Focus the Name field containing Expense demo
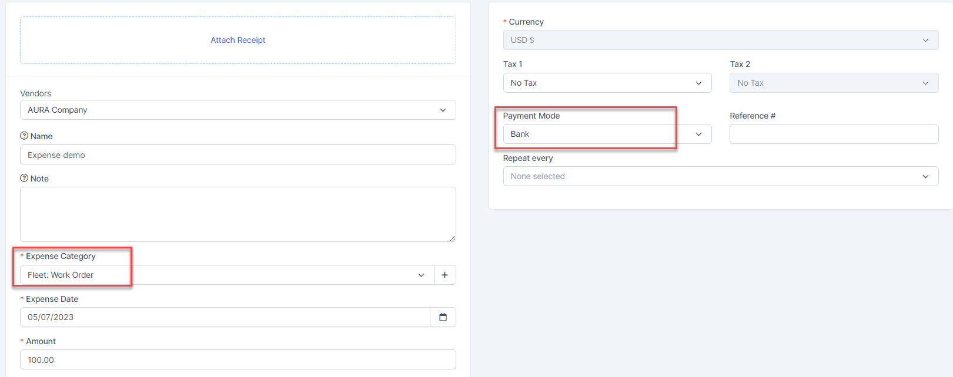This screenshot has width=953, height=377. [238, 155]
